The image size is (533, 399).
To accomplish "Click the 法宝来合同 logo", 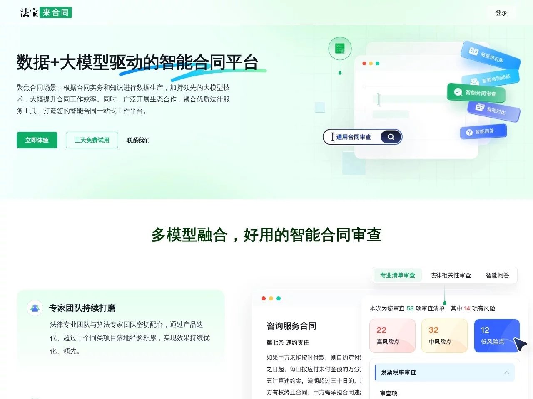I will pos(45,12).
